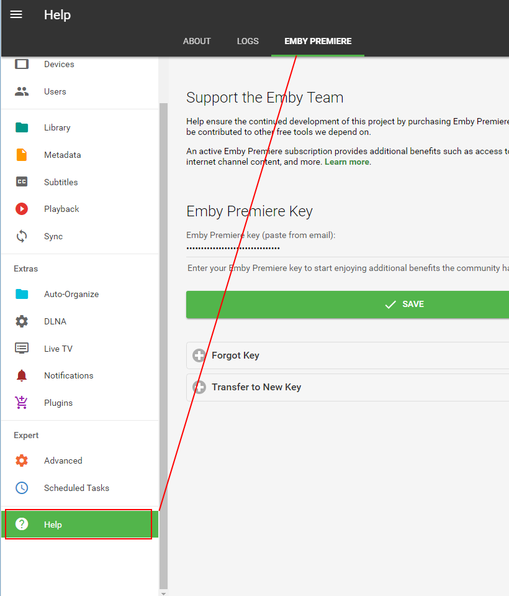Screen dimensions: 509x596
Task: Open Live TV in the sidebar
Action: click(79, 349)
